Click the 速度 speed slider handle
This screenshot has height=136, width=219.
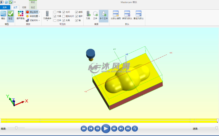tap(217, 128)
